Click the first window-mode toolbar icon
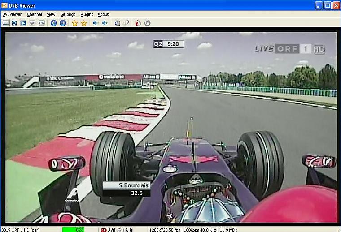 pos(6,23)
